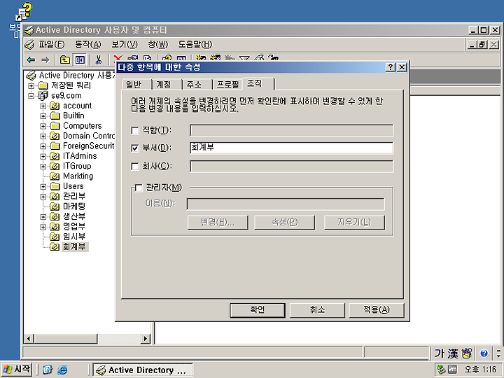504x378 pixels.
Task: Check the 회사(C) checkbox
Action: point(134,166)
